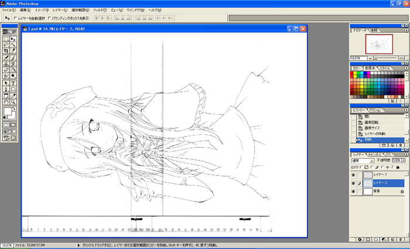Create new layer in Layers panel

tap(392, 239)
